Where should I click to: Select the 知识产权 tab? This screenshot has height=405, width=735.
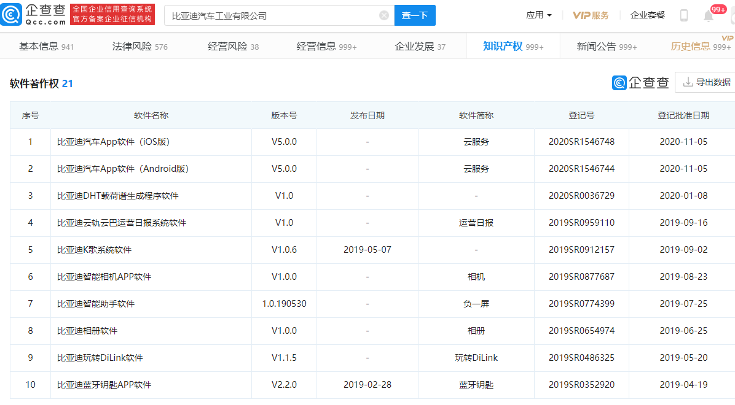[x=513, y=47]
